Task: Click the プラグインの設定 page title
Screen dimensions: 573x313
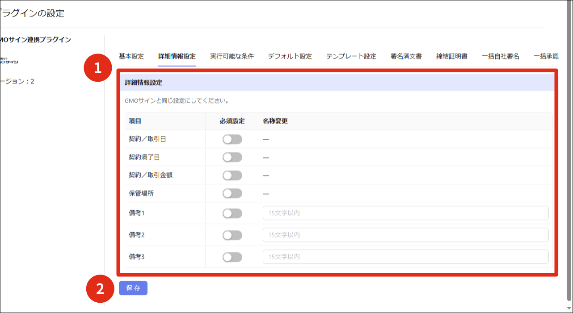Action: click(x=32, y=13)
